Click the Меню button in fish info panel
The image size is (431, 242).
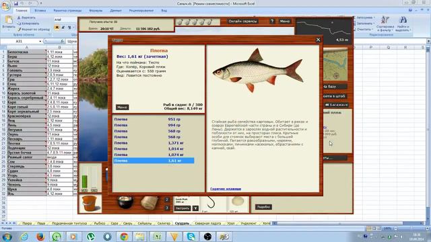[122, 108]
